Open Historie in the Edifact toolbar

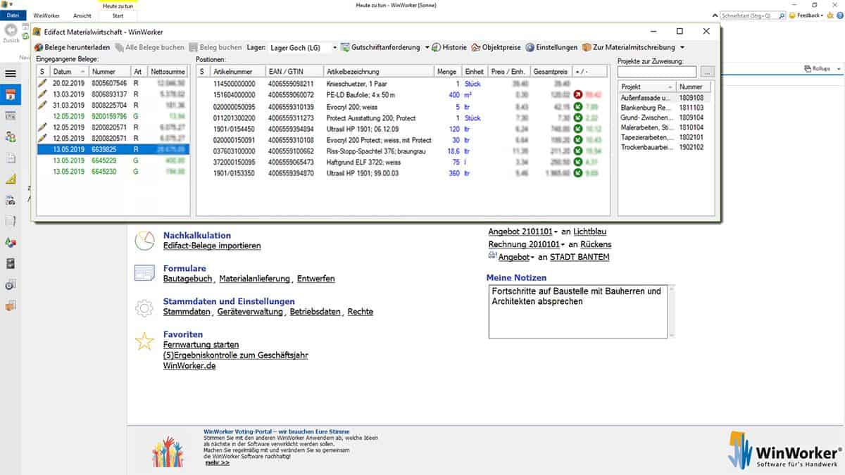point(449,47)
